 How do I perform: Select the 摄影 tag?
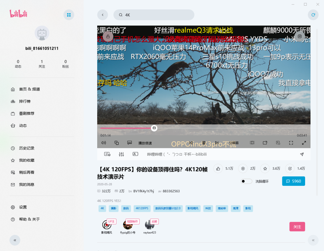(x=114, y=208)
